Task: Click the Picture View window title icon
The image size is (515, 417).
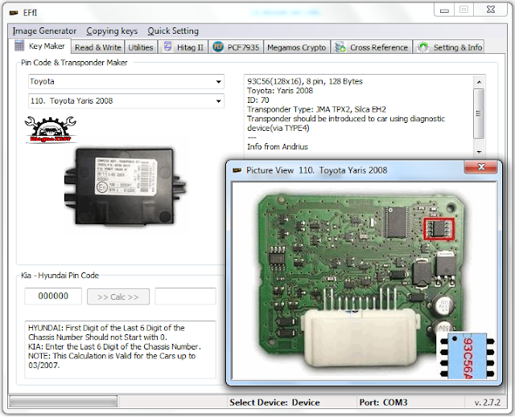Action: (x=237, y=170)
